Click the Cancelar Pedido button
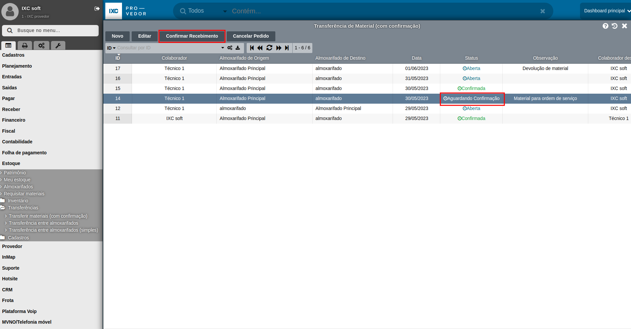The image size is (631, 329). [251, 36]
